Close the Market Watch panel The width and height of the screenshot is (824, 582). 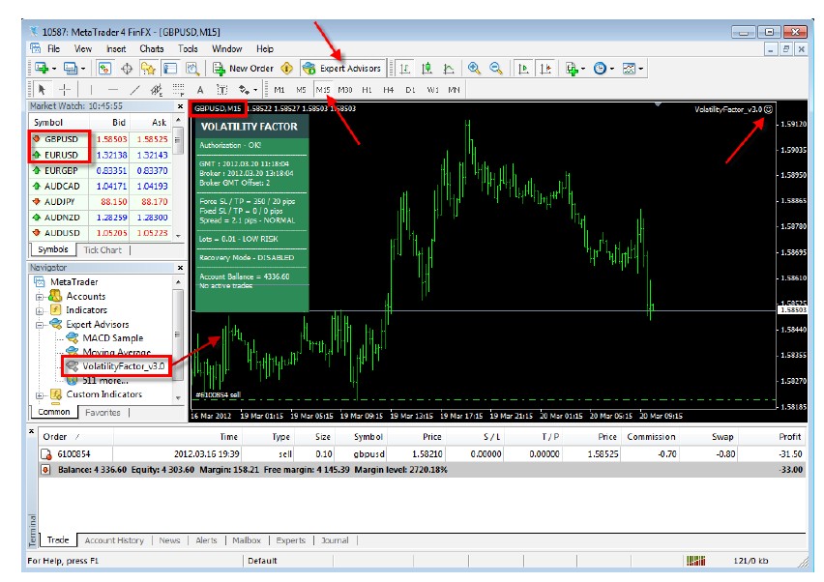tap(180, 106)
